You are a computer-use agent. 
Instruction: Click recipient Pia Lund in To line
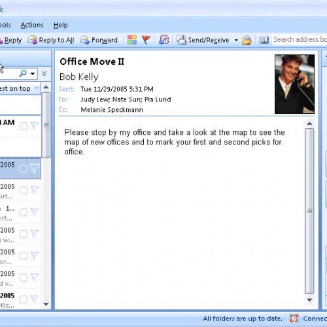pos(158,99)
